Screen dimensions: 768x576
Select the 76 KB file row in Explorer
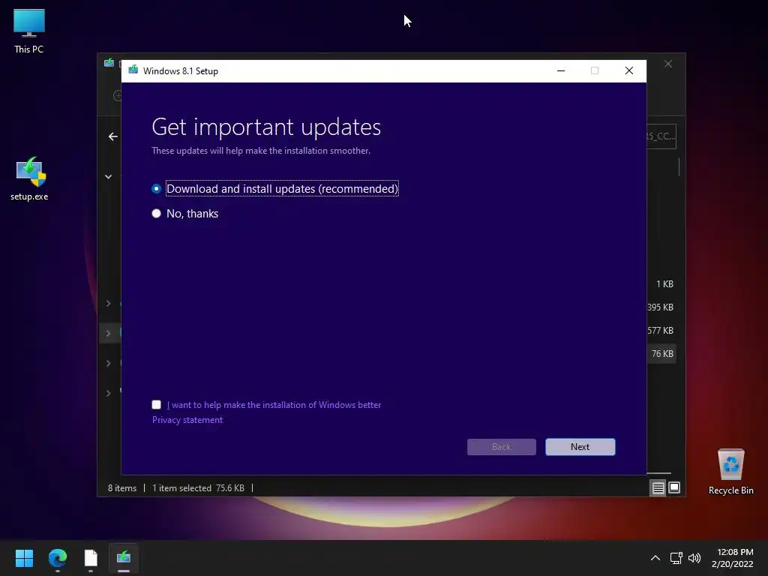661,354
